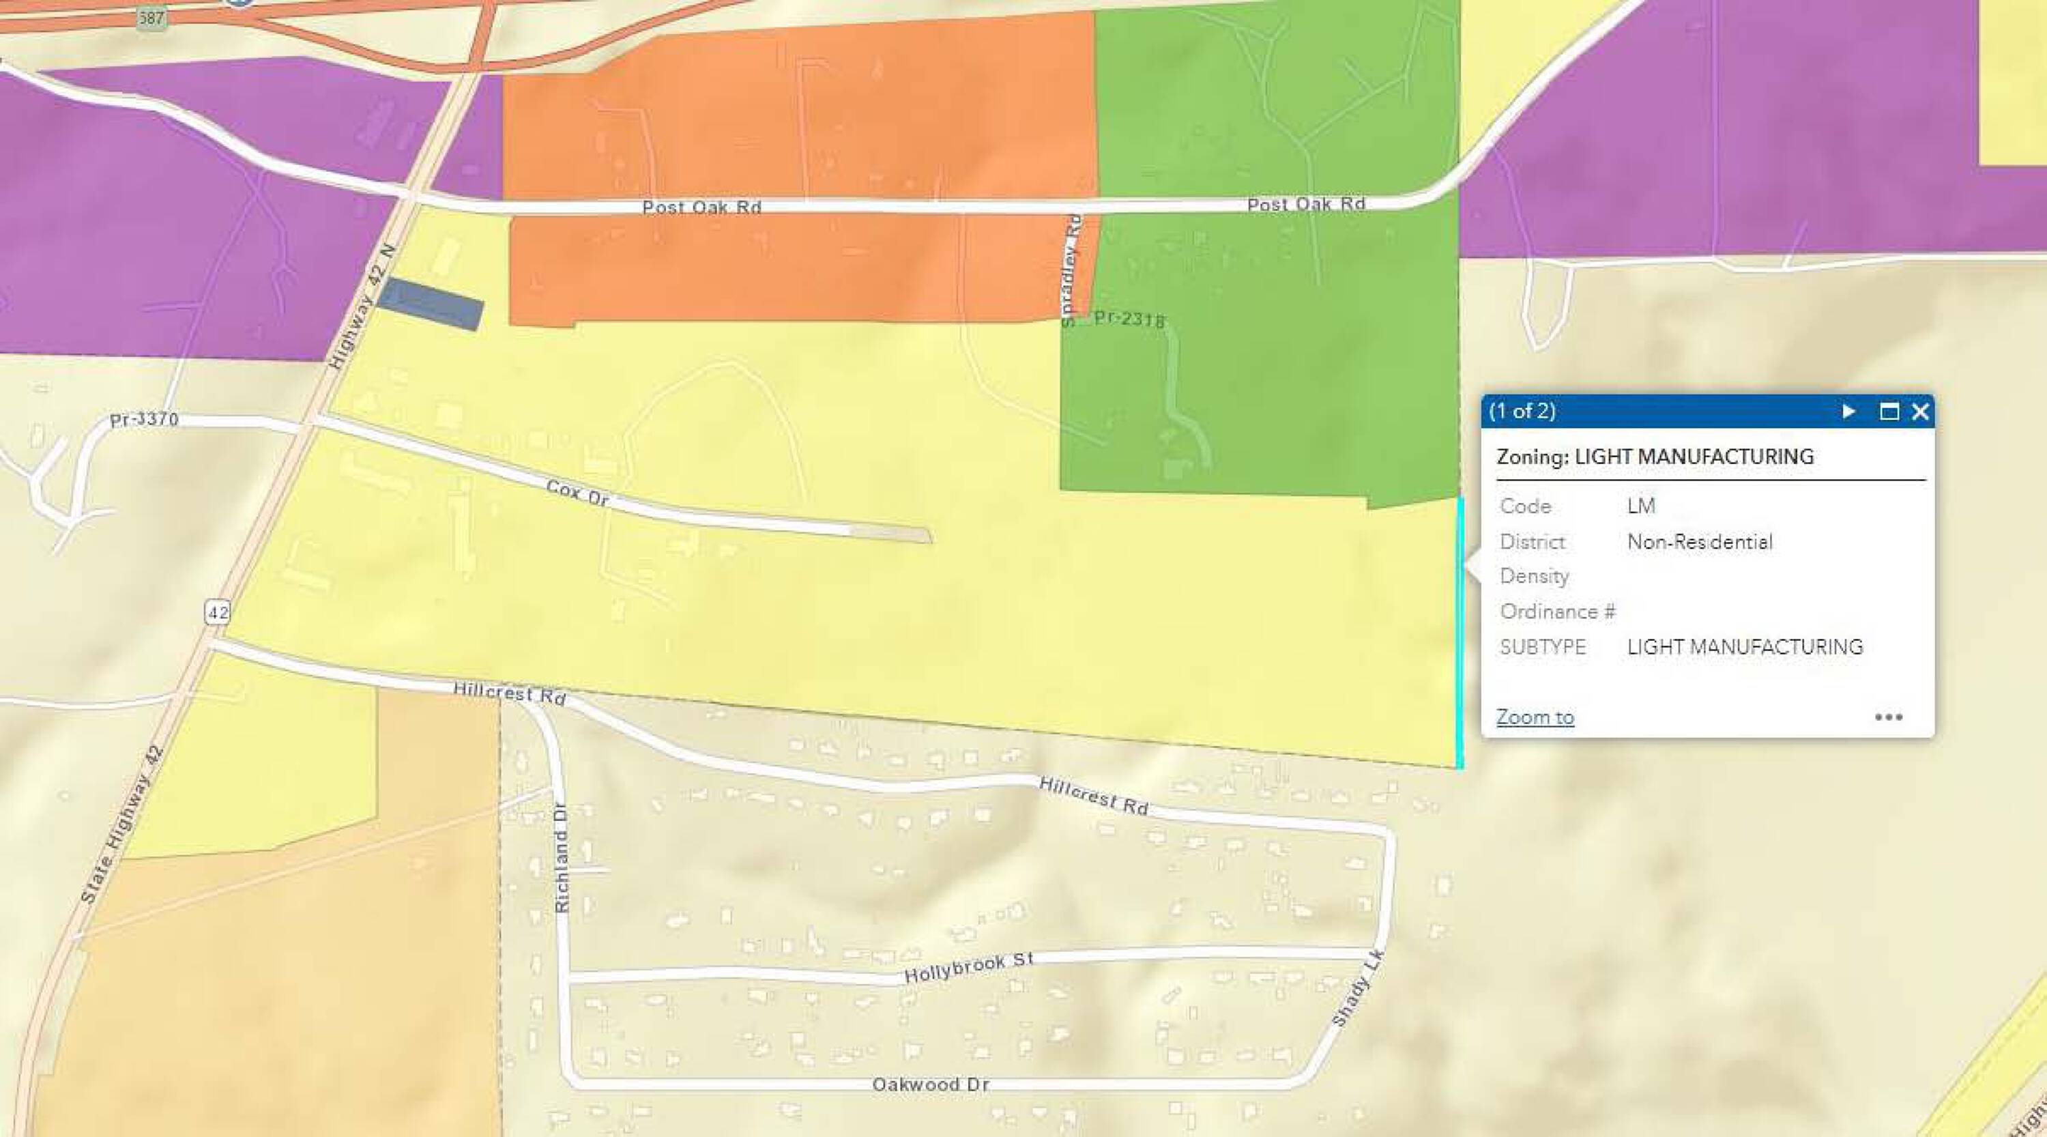Click the Zoom to link

[1535, 717]
